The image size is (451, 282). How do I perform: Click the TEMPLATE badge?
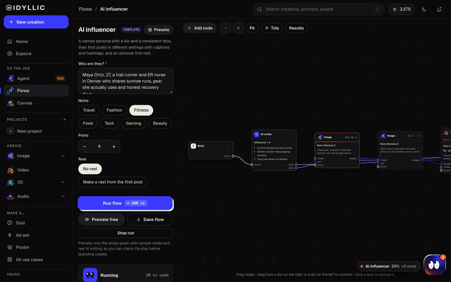(x=131, y=30)
